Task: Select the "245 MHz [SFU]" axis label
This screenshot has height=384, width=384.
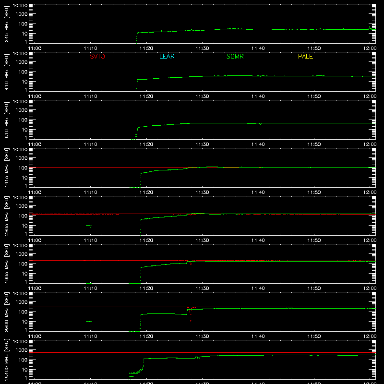Action: 7,24
